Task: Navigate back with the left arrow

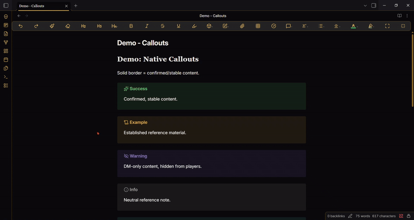Action: click(19, 16)
